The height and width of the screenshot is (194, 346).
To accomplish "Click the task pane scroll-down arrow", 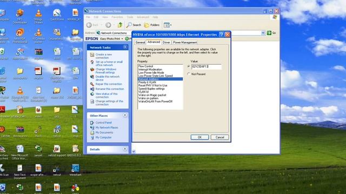I will [134, 151].
